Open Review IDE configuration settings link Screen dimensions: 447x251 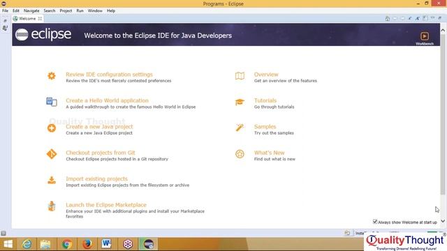click(x=109, y=75)
